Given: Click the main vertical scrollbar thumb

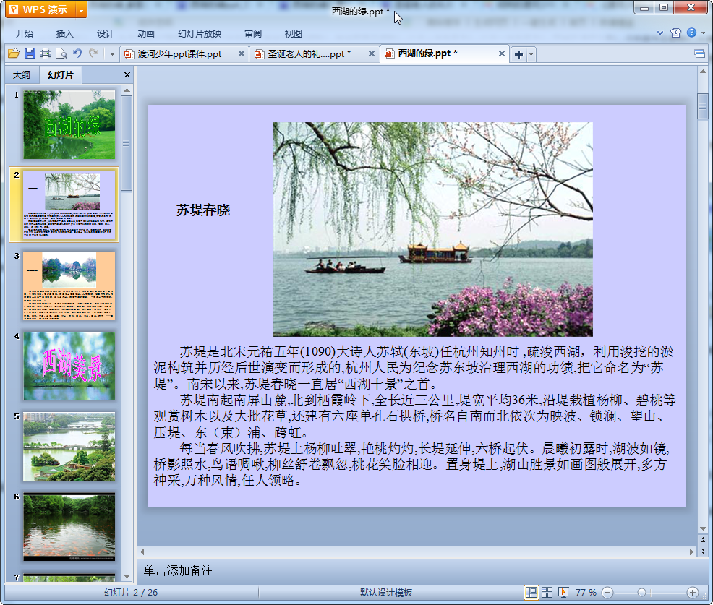Looking at the screenshot, I should 703,106.
